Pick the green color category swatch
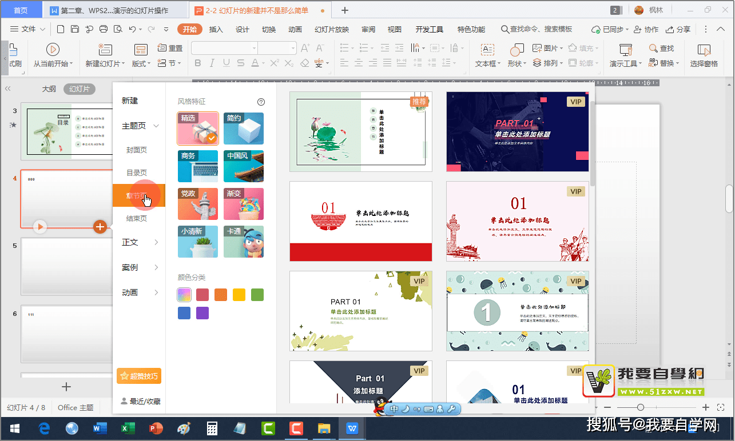Viewport: 735px width, 441px height. coord(257,295)
